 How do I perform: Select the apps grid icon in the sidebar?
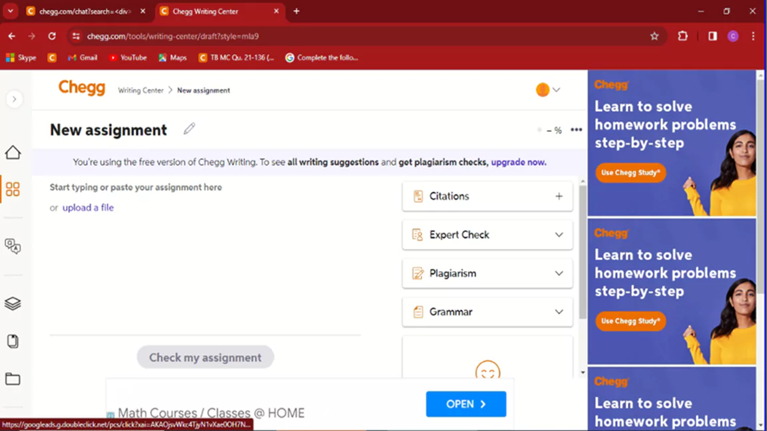[x=13, y=189]
